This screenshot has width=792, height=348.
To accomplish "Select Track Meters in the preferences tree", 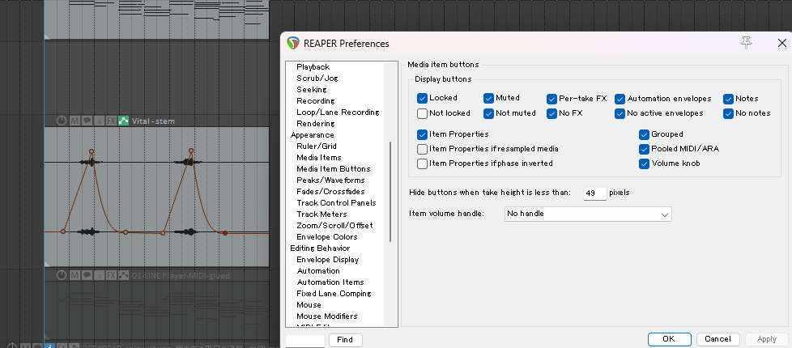I will [321, 214].
